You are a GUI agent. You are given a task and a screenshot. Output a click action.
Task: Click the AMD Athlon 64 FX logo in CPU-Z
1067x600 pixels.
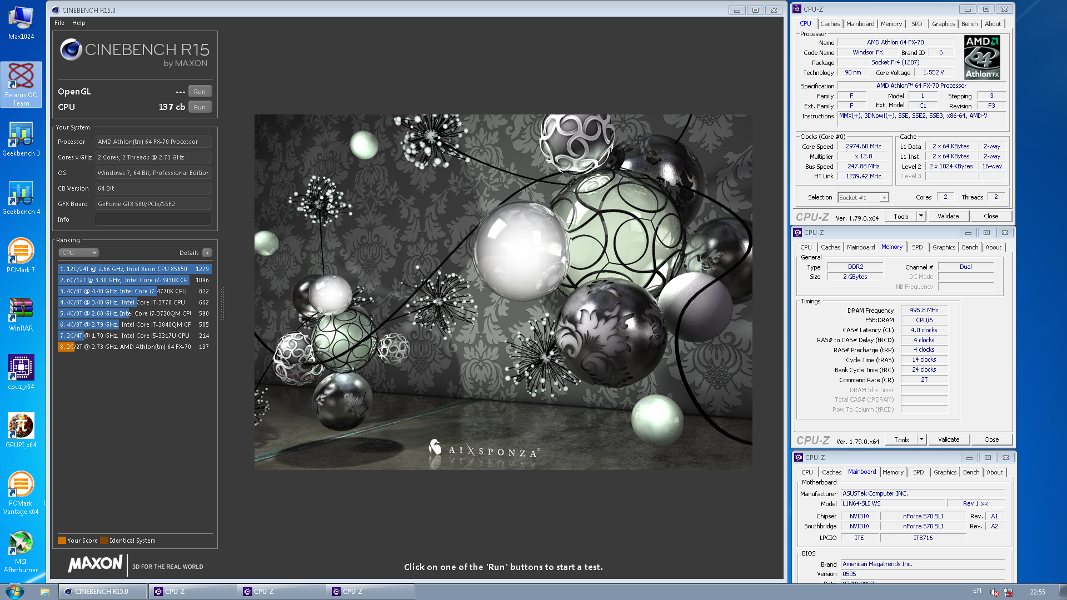click(x=982, y=57)
